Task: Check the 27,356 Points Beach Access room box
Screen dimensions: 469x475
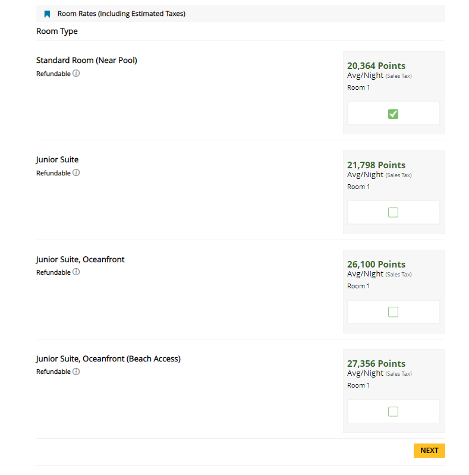Action: click(393, 412)
